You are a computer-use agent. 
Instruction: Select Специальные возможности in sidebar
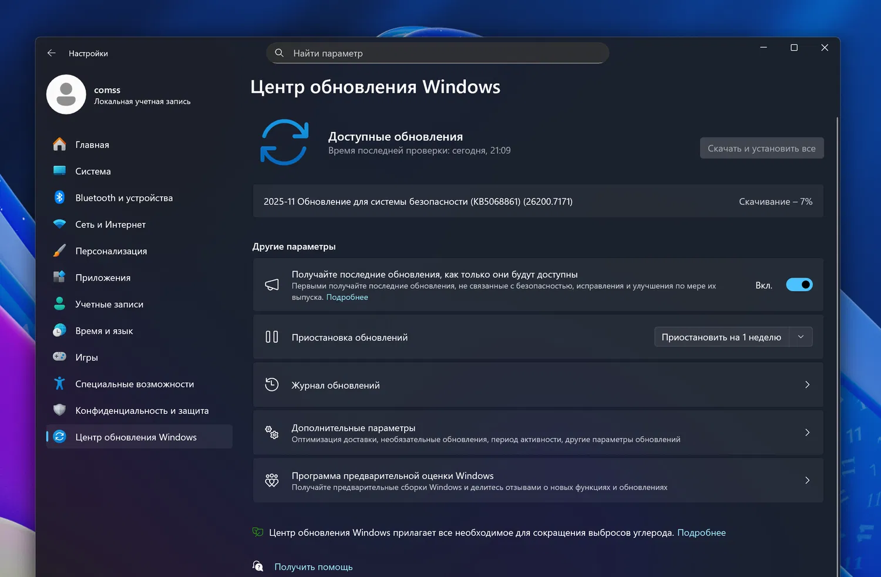(x=139, y=384)
